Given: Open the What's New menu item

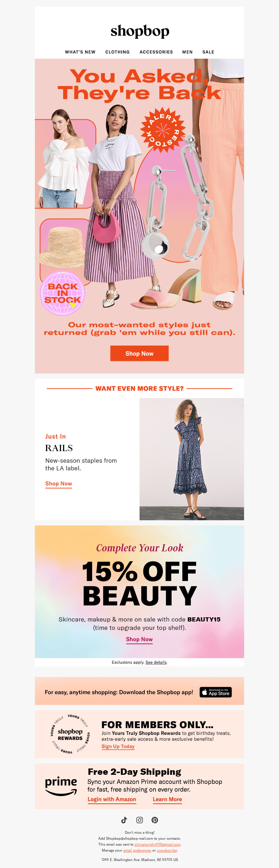Looking at the screenshot, I should pos(80,52).
